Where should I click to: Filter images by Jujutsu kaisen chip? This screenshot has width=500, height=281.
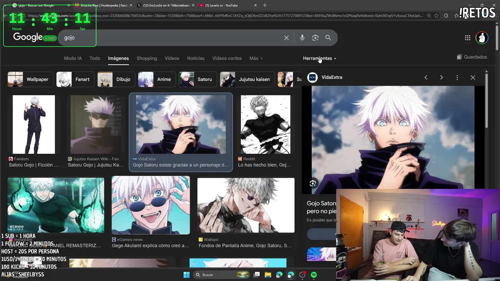(246, 79)
